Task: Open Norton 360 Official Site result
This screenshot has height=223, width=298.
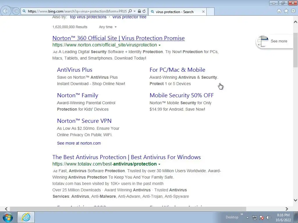Action: [x=119, y=38]
